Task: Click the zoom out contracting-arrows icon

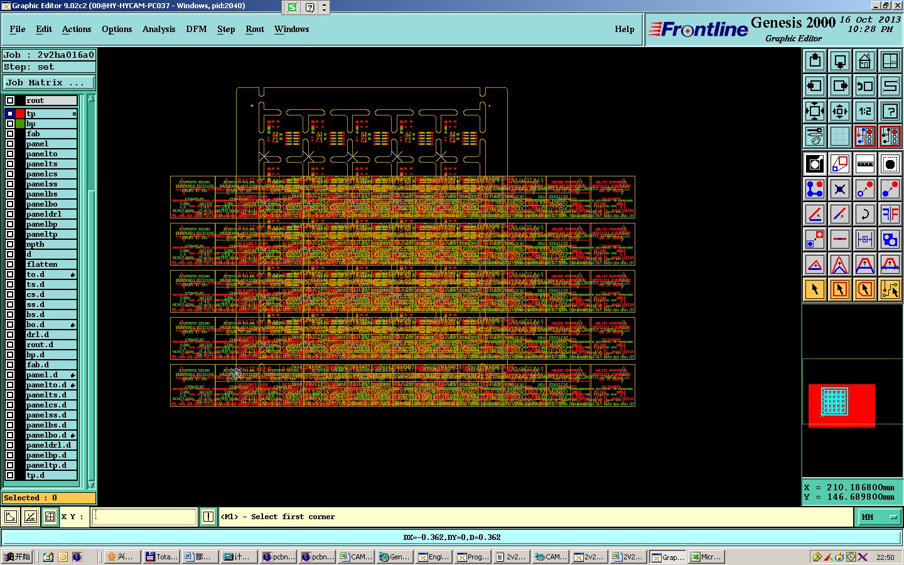Action: [x=840, y=111]
